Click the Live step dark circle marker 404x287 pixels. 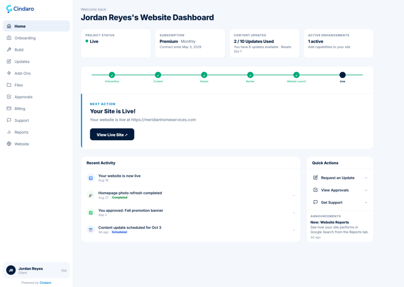click(x=342, y=75)
